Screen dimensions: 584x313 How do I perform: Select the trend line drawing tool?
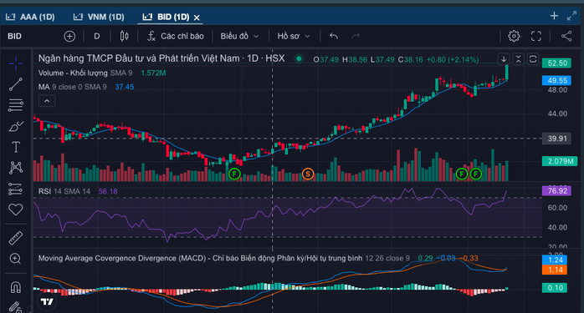pos(16,84)
